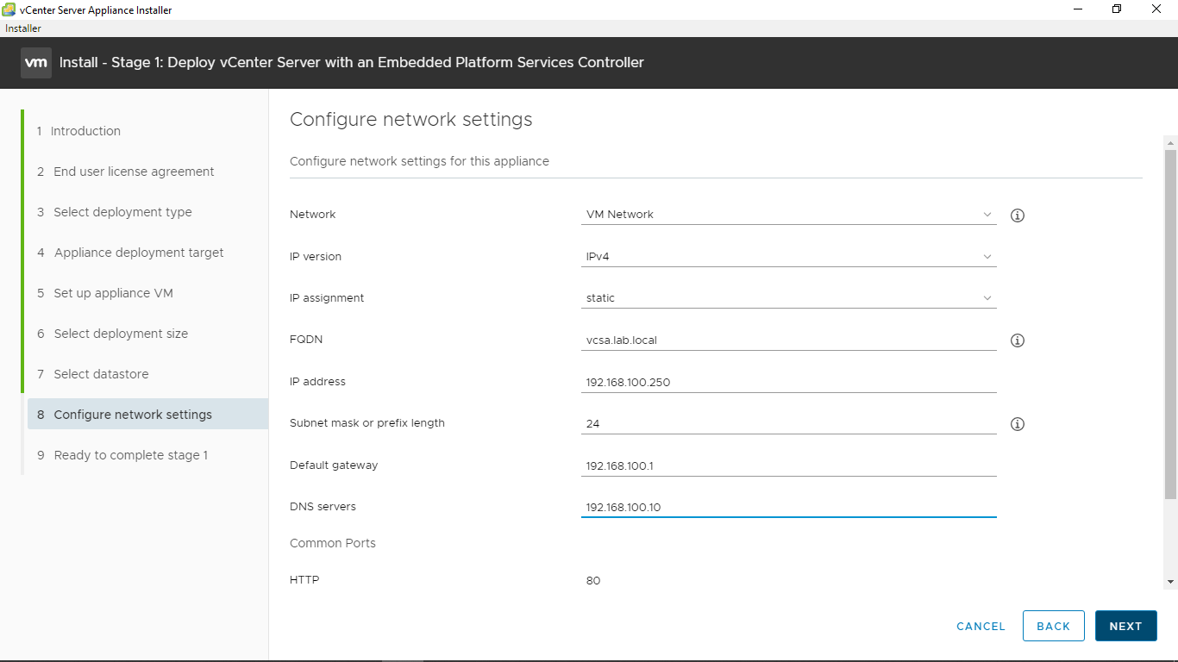Click the CANCEL button

pyautogui.click(x=981, y=627)
